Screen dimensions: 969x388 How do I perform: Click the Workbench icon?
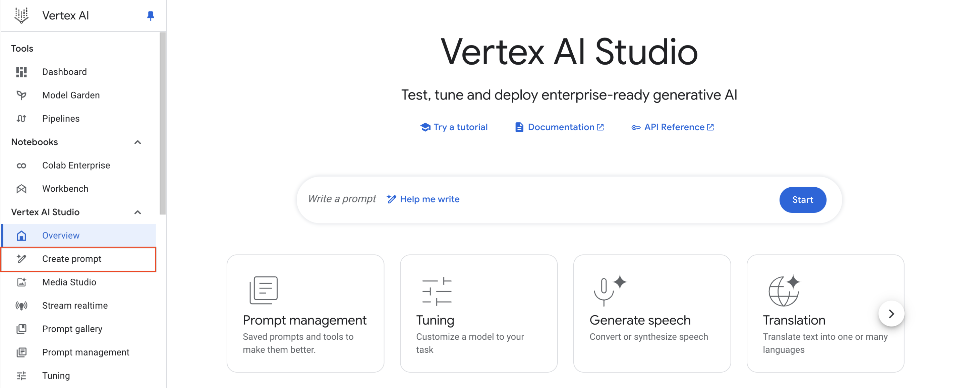[21, 189]
